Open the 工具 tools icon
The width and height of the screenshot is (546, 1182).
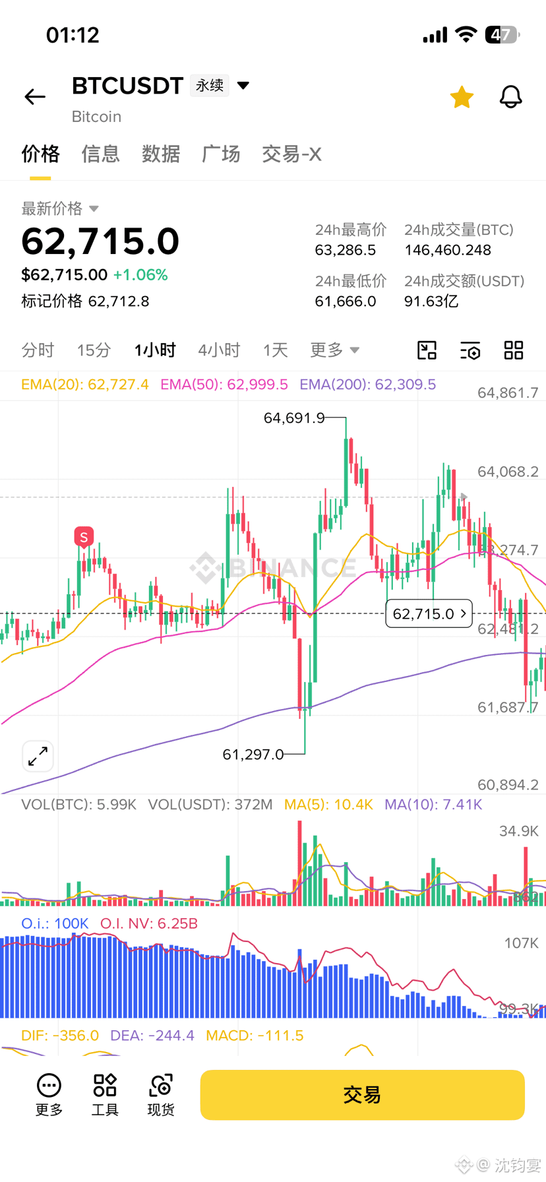point(105,1095)
